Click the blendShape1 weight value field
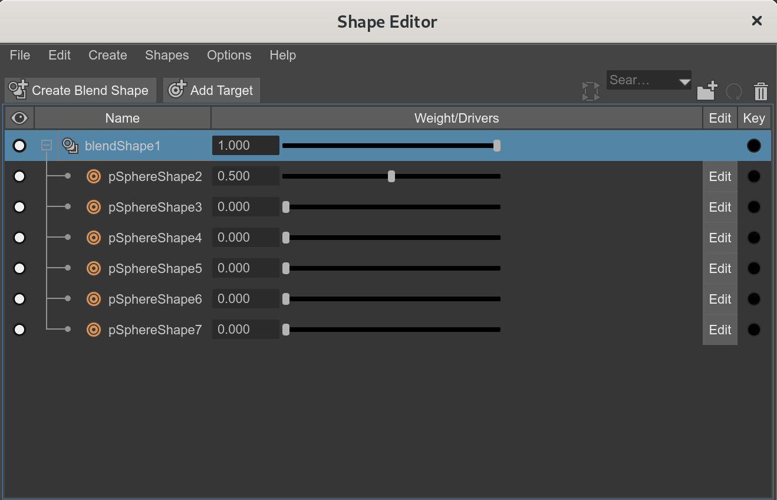This screenshot has width=777, height=500. point(245,146)
